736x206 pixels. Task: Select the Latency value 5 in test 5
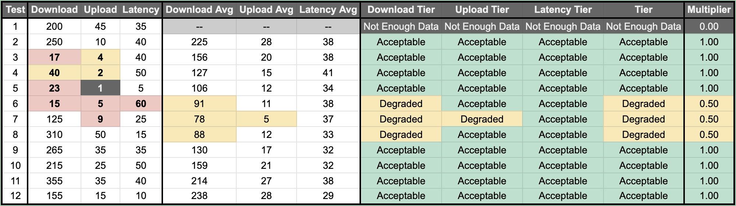click(141, 88)
